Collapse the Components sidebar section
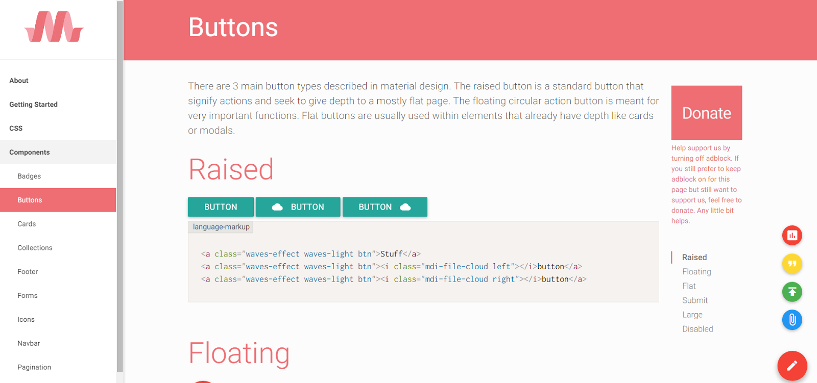Screen dimensions: 817x383 58,152
